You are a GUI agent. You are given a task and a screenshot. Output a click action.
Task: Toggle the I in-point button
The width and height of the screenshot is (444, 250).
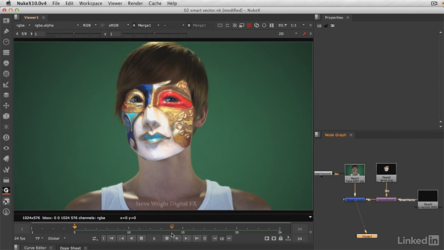[x=103, y=238]
